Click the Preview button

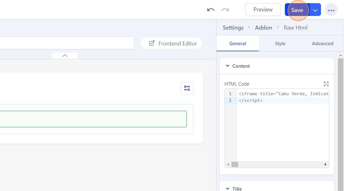pos(263,10)
